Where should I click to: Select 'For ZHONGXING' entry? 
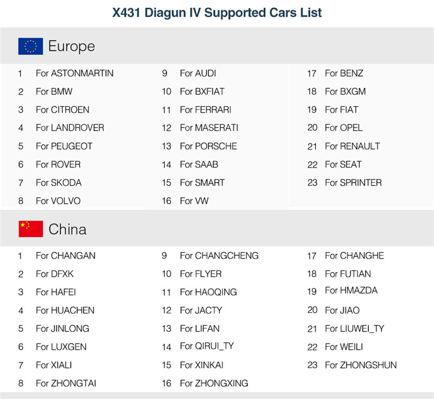click(x=214, y=383)
